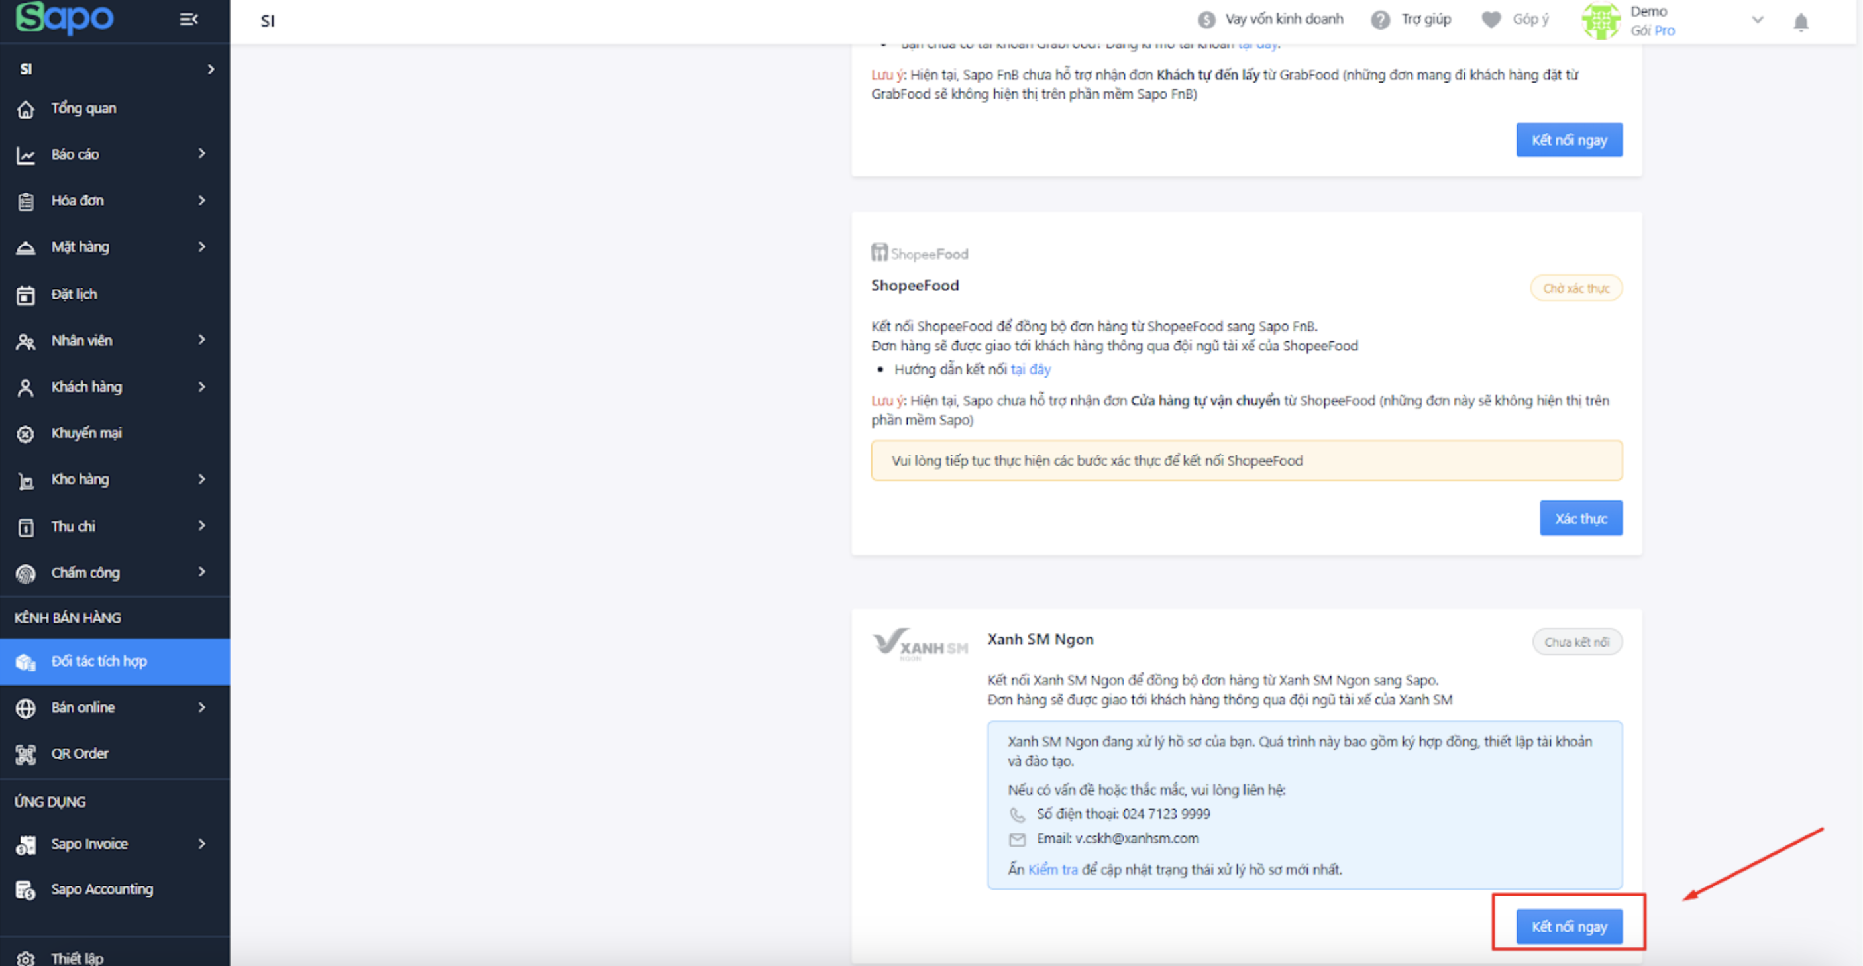Open the Khuyến mại menu item
This screenshot has width=1863, height=966.
[x=86, y=433]
